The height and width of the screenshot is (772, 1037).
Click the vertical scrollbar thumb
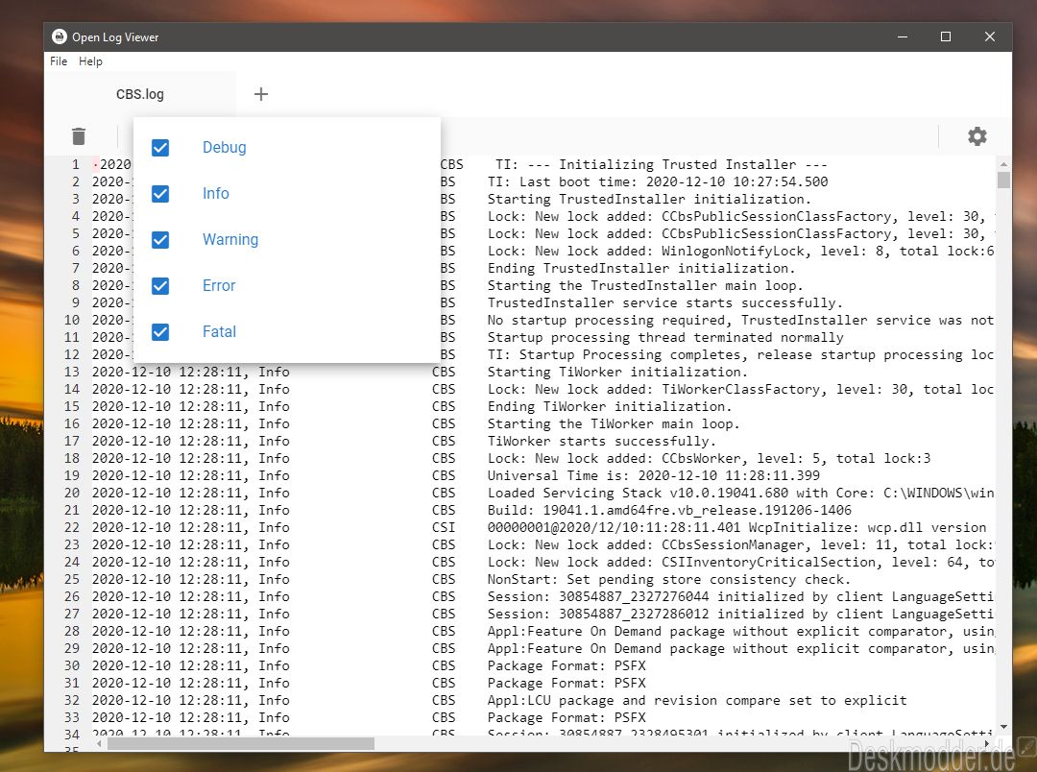click(x=1003, y=180)
